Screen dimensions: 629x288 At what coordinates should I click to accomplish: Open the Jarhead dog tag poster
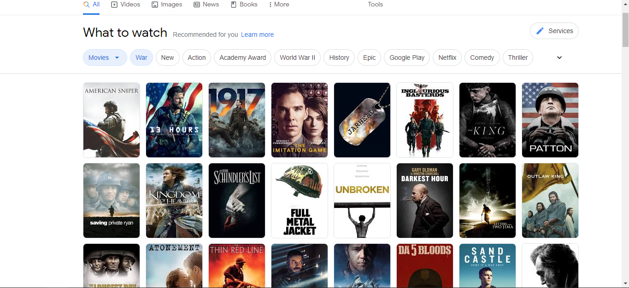pos(362,120)
